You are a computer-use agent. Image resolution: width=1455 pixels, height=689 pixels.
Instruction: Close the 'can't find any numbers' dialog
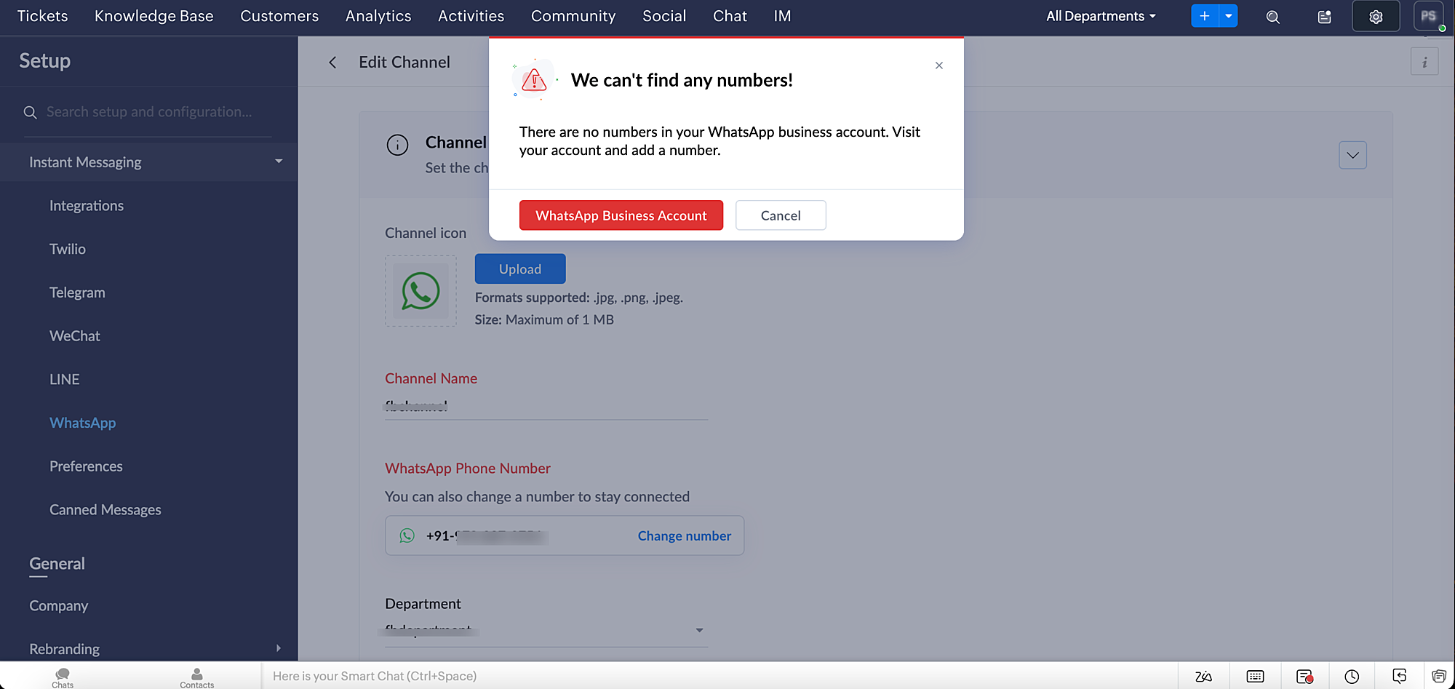939,65
